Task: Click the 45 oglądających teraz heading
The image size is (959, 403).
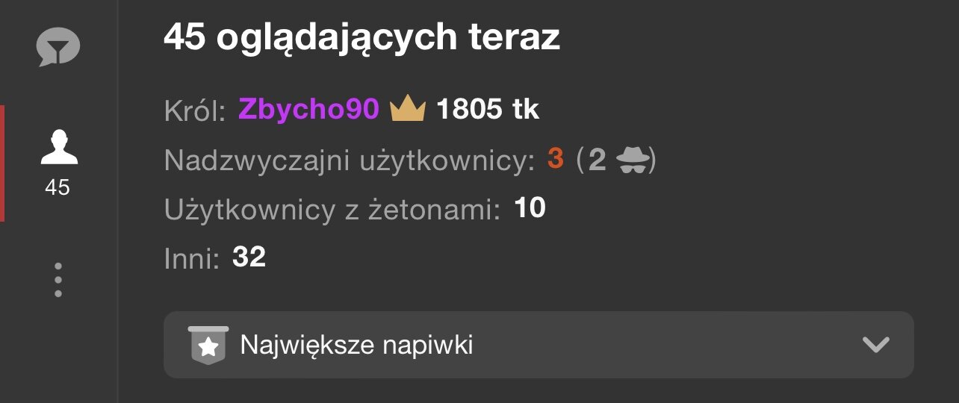Action: click(x=361, y=37)
